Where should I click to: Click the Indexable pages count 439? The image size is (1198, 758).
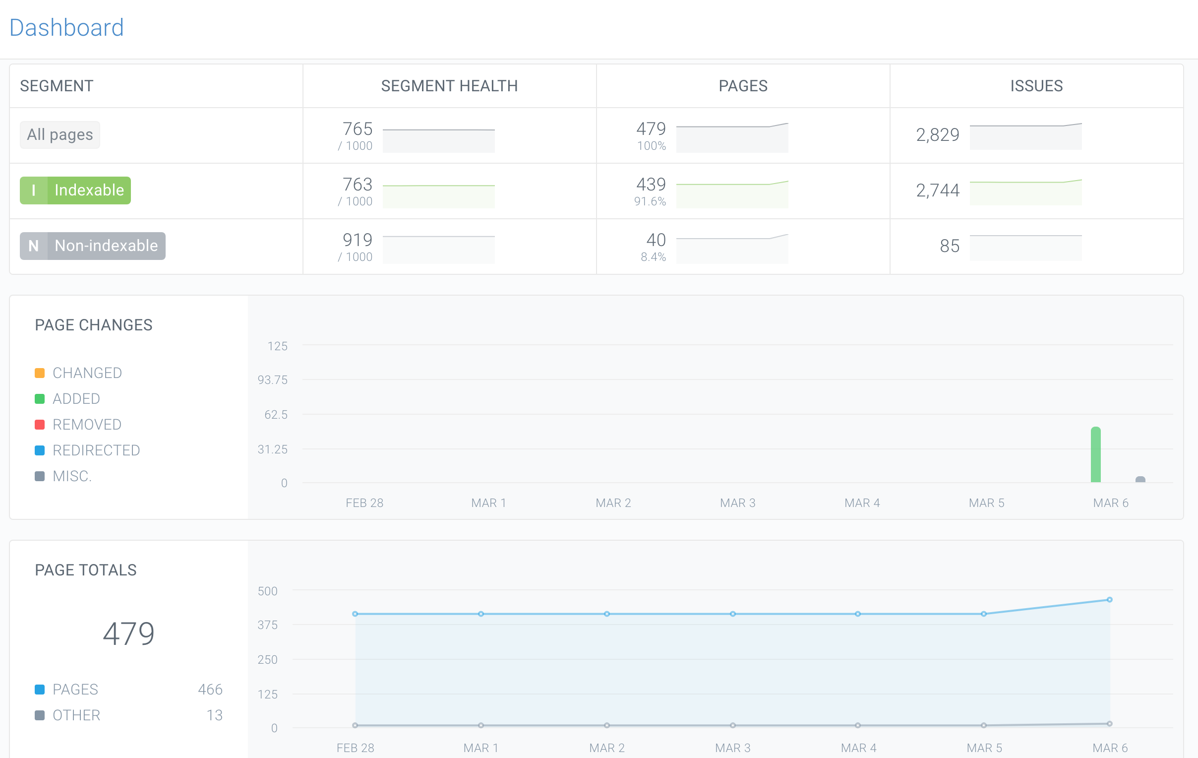click(x=651, y=185)
